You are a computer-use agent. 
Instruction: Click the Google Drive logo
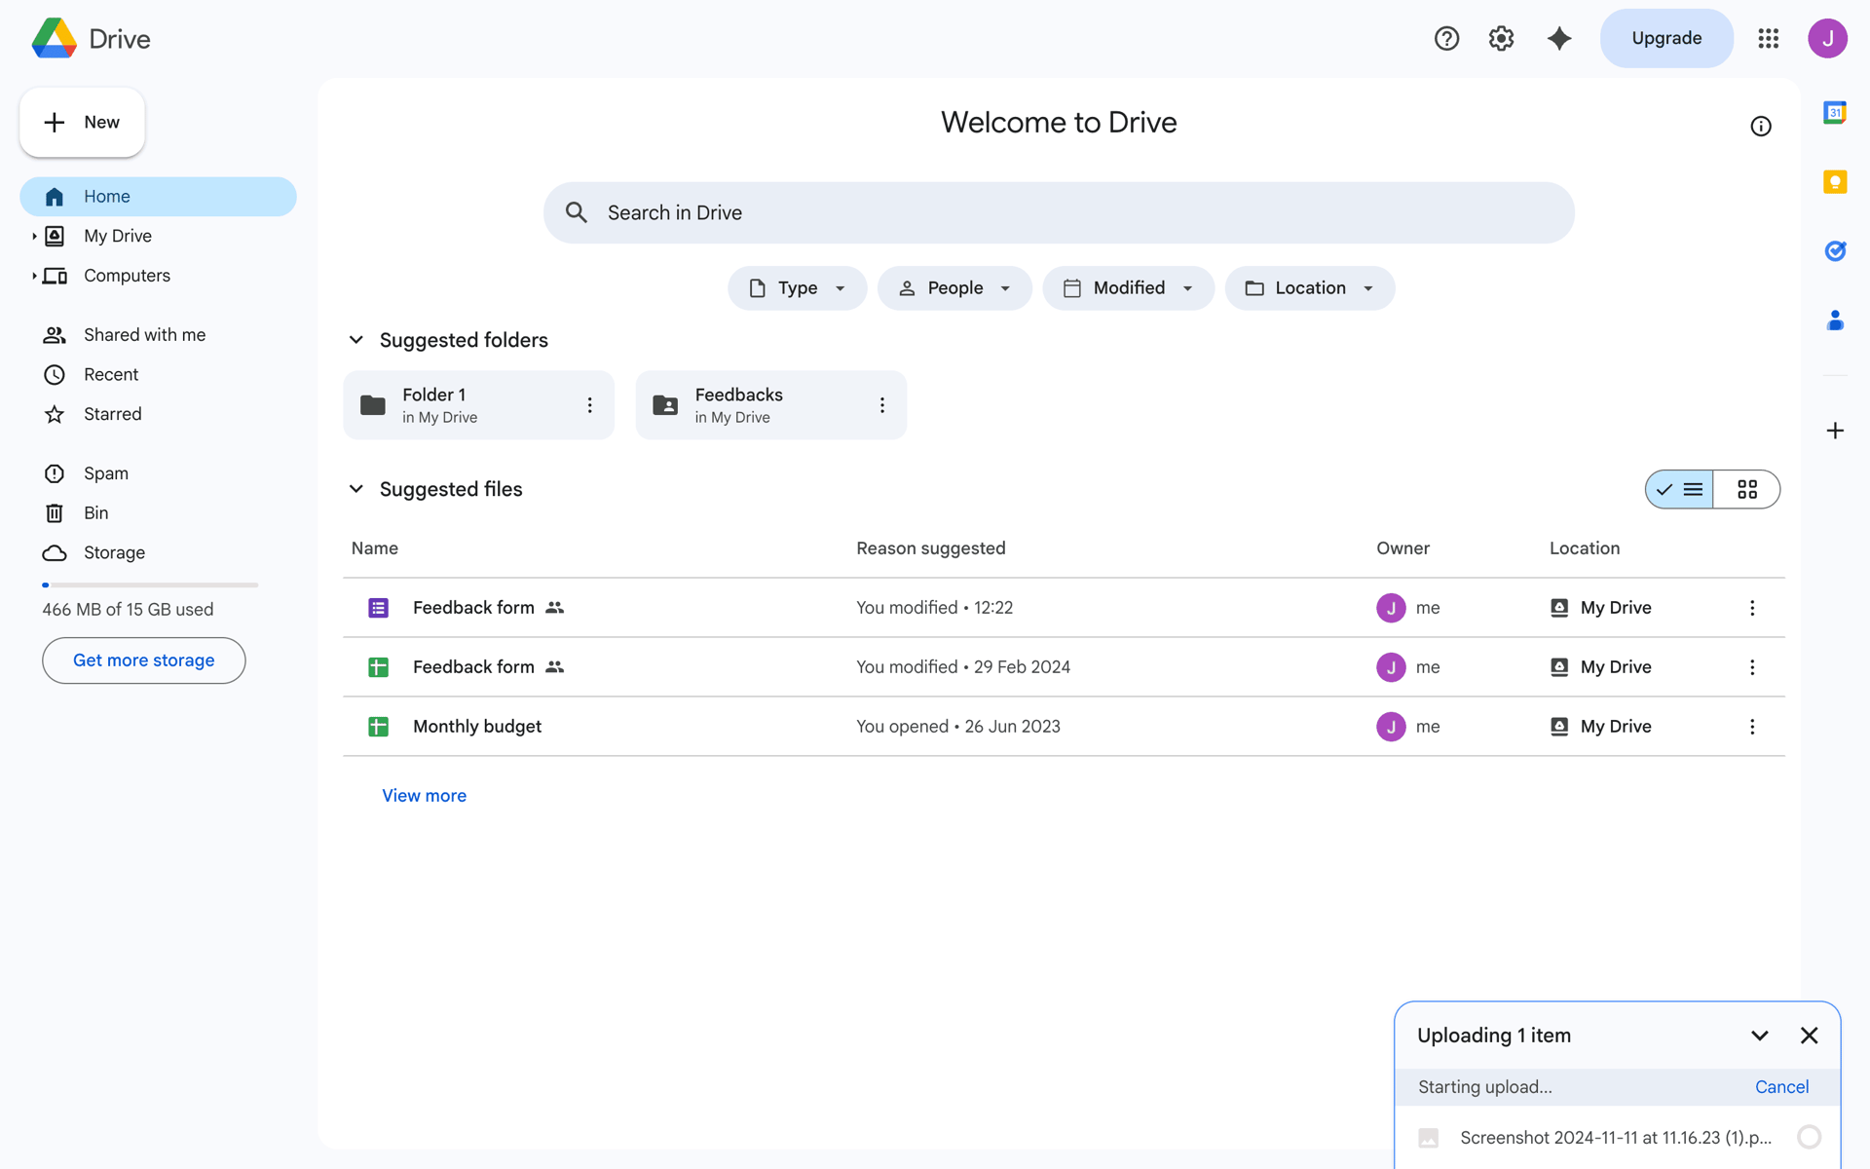55,38
